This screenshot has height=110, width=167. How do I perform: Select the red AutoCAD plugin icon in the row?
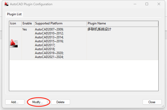[13, 43]
